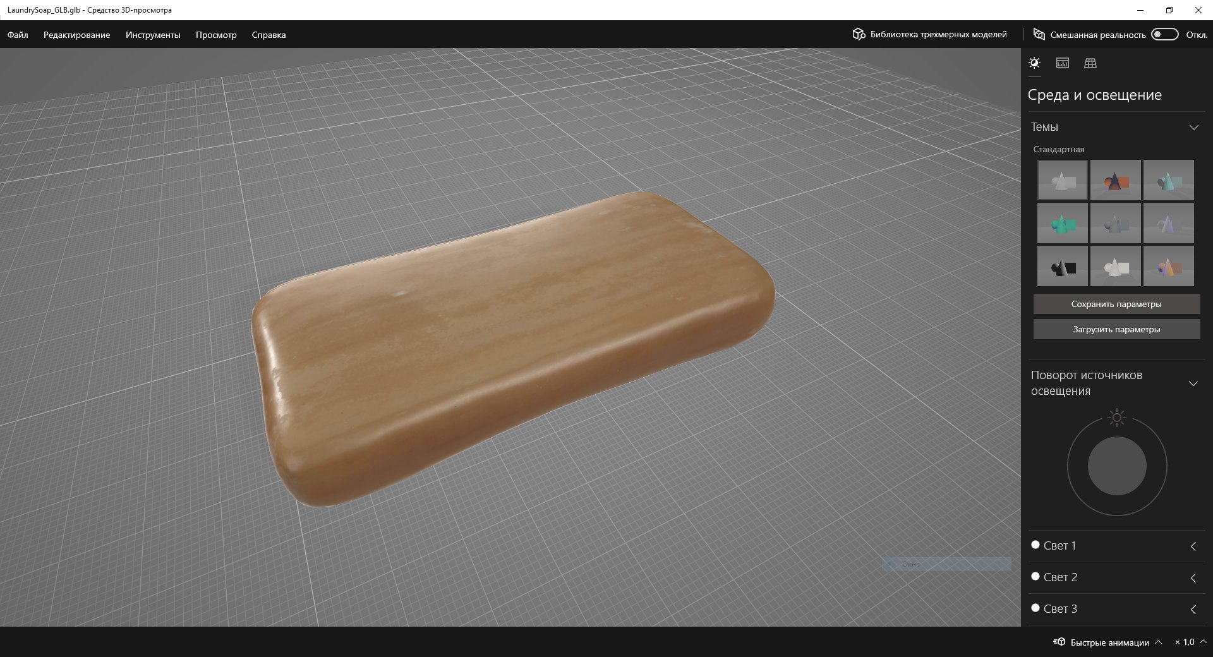
Task: Minimize the 3D Viewer window
Action: (x=1140, y=10)
